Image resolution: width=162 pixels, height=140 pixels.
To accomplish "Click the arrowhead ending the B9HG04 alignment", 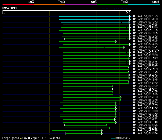I will click(x=124, y=47).
